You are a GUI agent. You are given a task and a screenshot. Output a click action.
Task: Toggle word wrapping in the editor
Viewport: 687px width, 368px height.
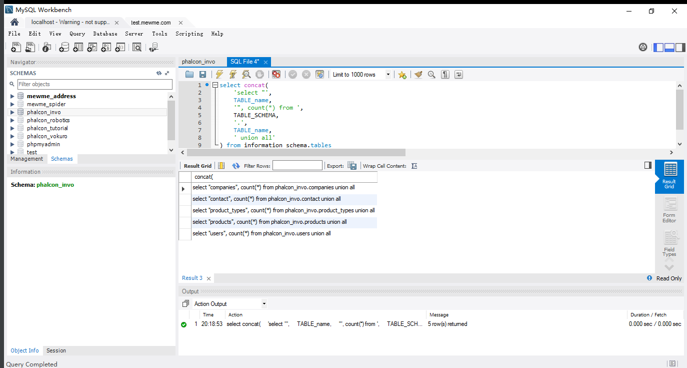458,75
